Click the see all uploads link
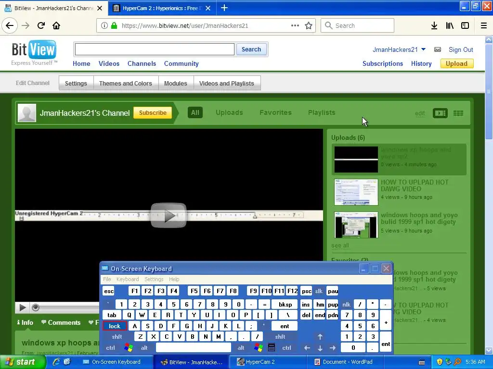Image resolution: width=493 pixels, height=369 pixels. tap(340, 246)
